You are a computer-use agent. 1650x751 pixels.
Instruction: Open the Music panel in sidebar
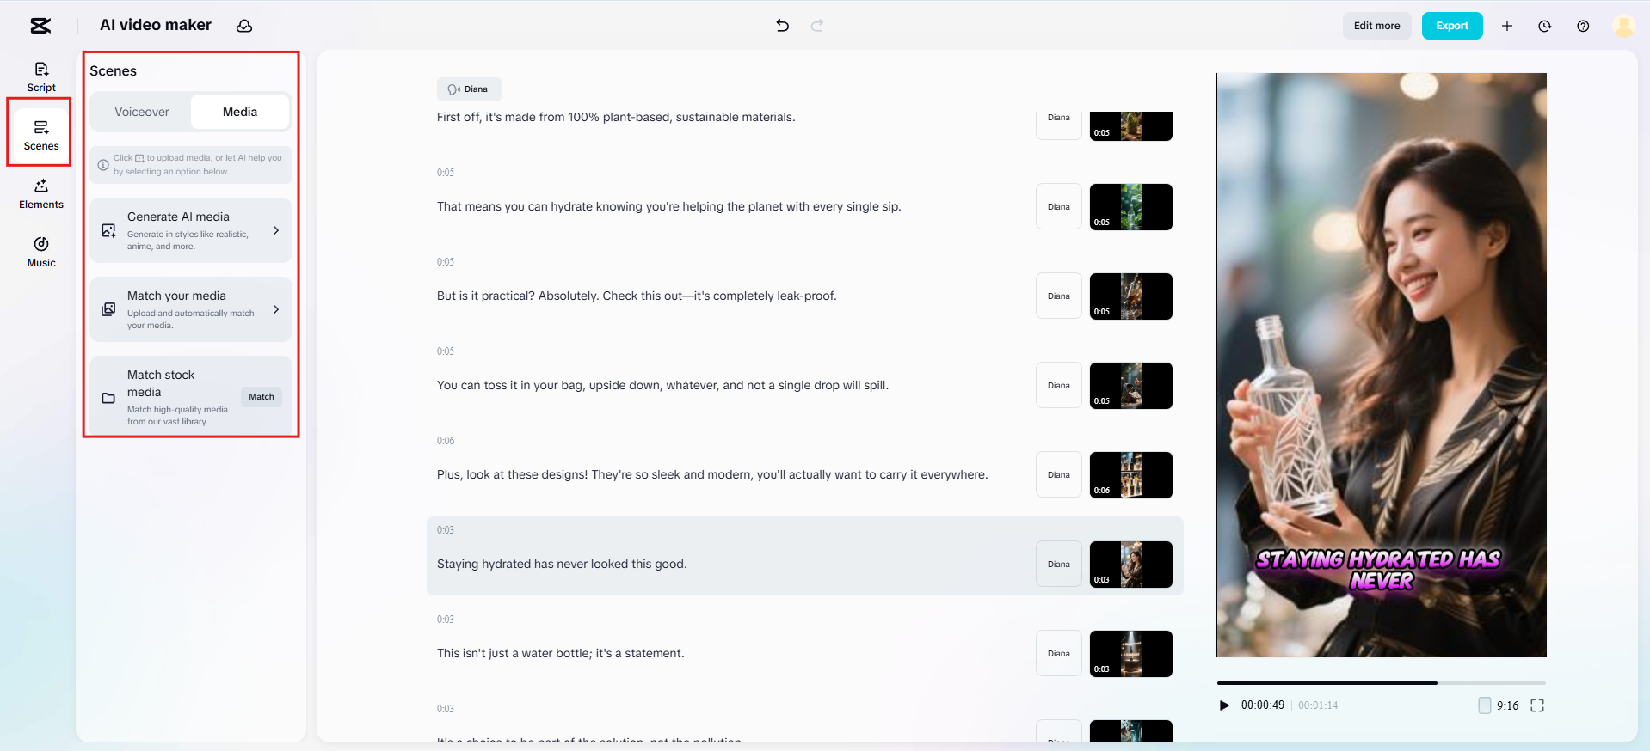41,252
